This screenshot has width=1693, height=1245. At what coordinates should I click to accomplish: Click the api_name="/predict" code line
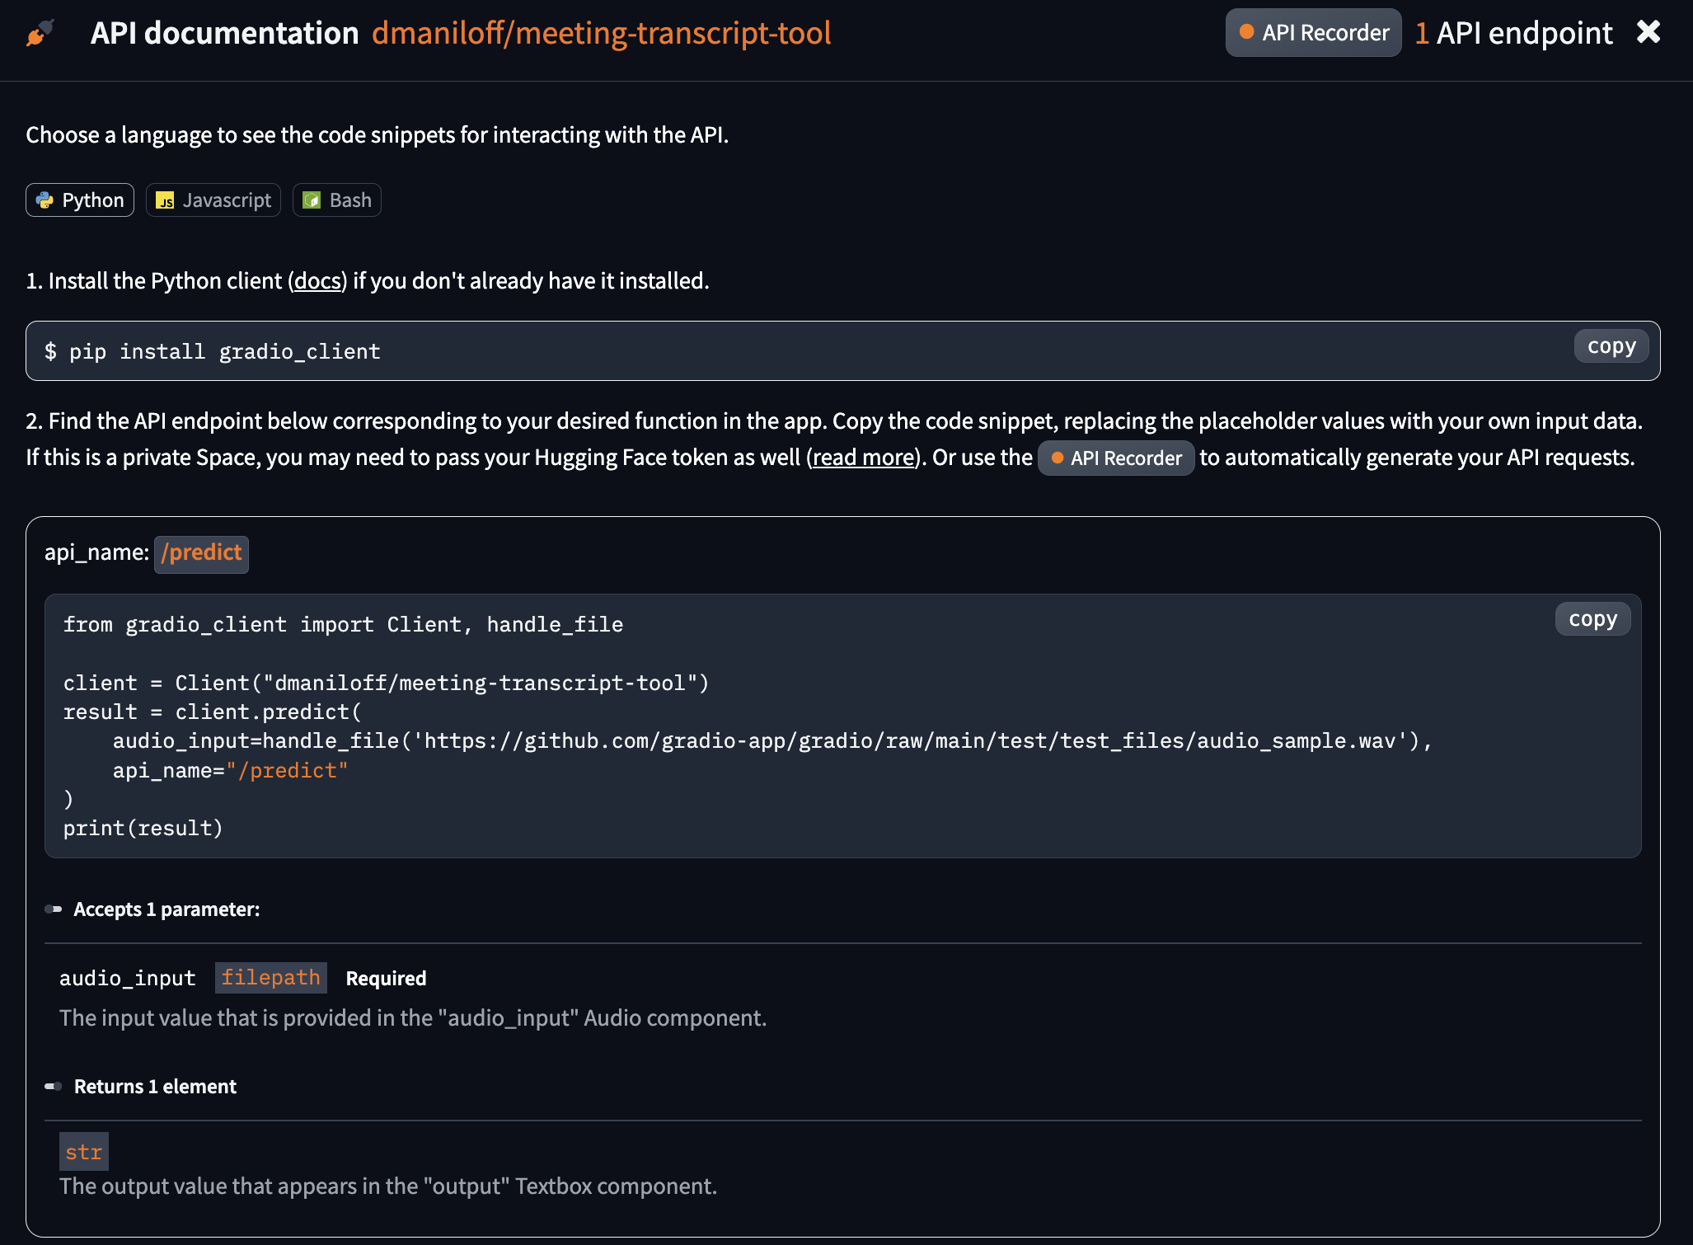pos(231,771)
